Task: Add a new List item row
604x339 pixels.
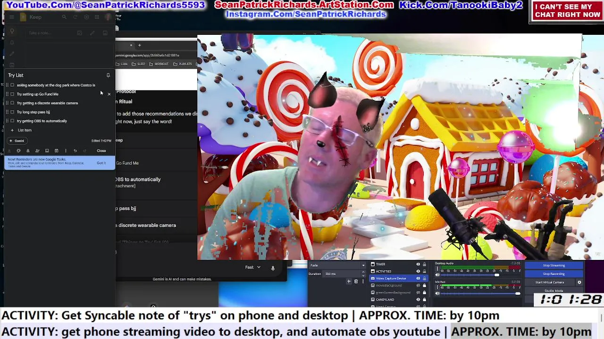Action: [25, 130]
